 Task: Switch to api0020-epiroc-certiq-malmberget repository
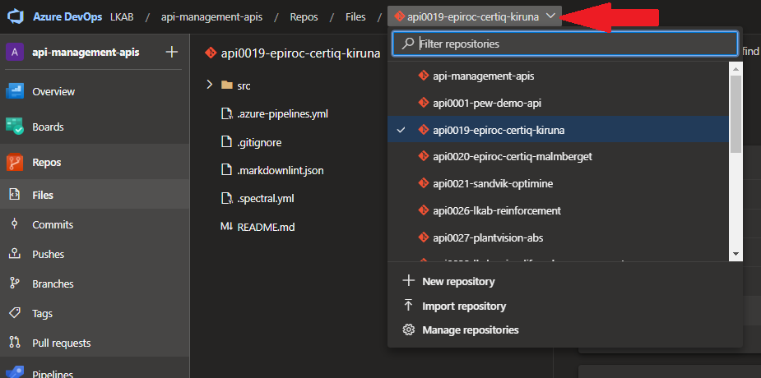[x=558, y=156]
